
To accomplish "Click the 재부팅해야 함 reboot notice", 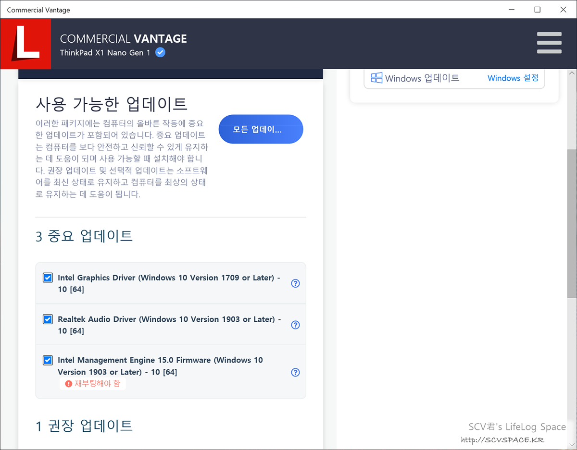I will (x=93, y=384).
